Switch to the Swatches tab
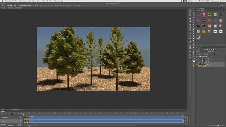This screenshot has width=226, height=127. click(x=202, y=9)
